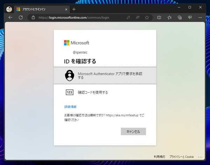Select the アカウントにサインイン tab
Image resolution: width=210 pixels, height=165 pixels.
coord(42,9)
